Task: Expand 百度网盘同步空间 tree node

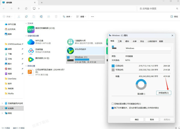Action: [2, 103]
